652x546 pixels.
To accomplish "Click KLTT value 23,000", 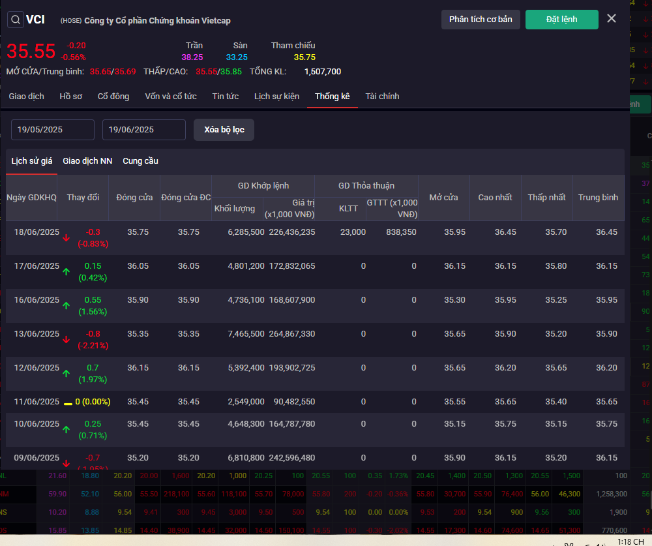I will tap(353, 232).
